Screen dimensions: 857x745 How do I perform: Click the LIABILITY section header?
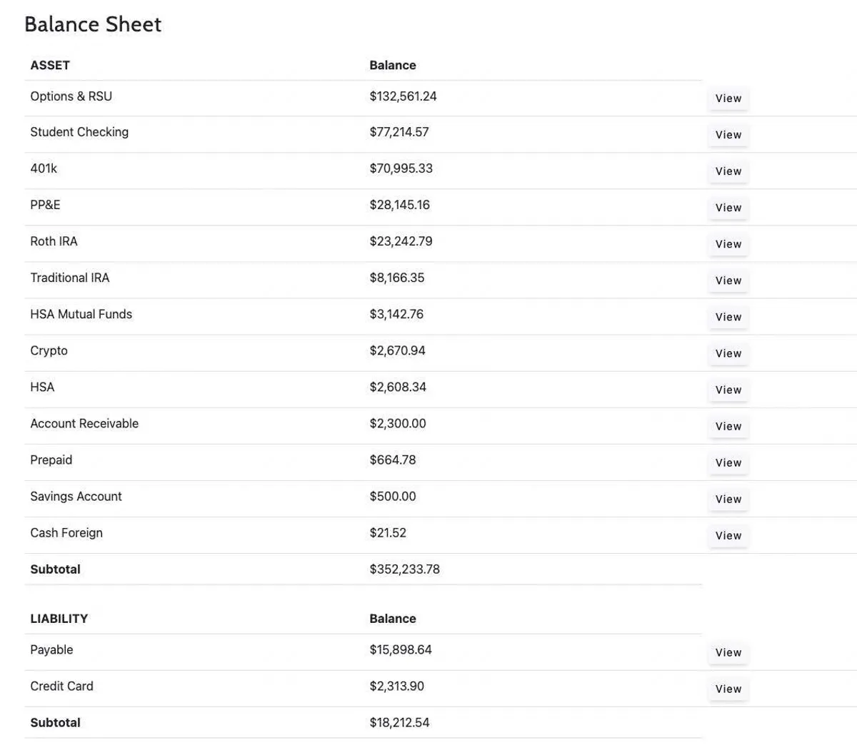(x=59, y=619)
